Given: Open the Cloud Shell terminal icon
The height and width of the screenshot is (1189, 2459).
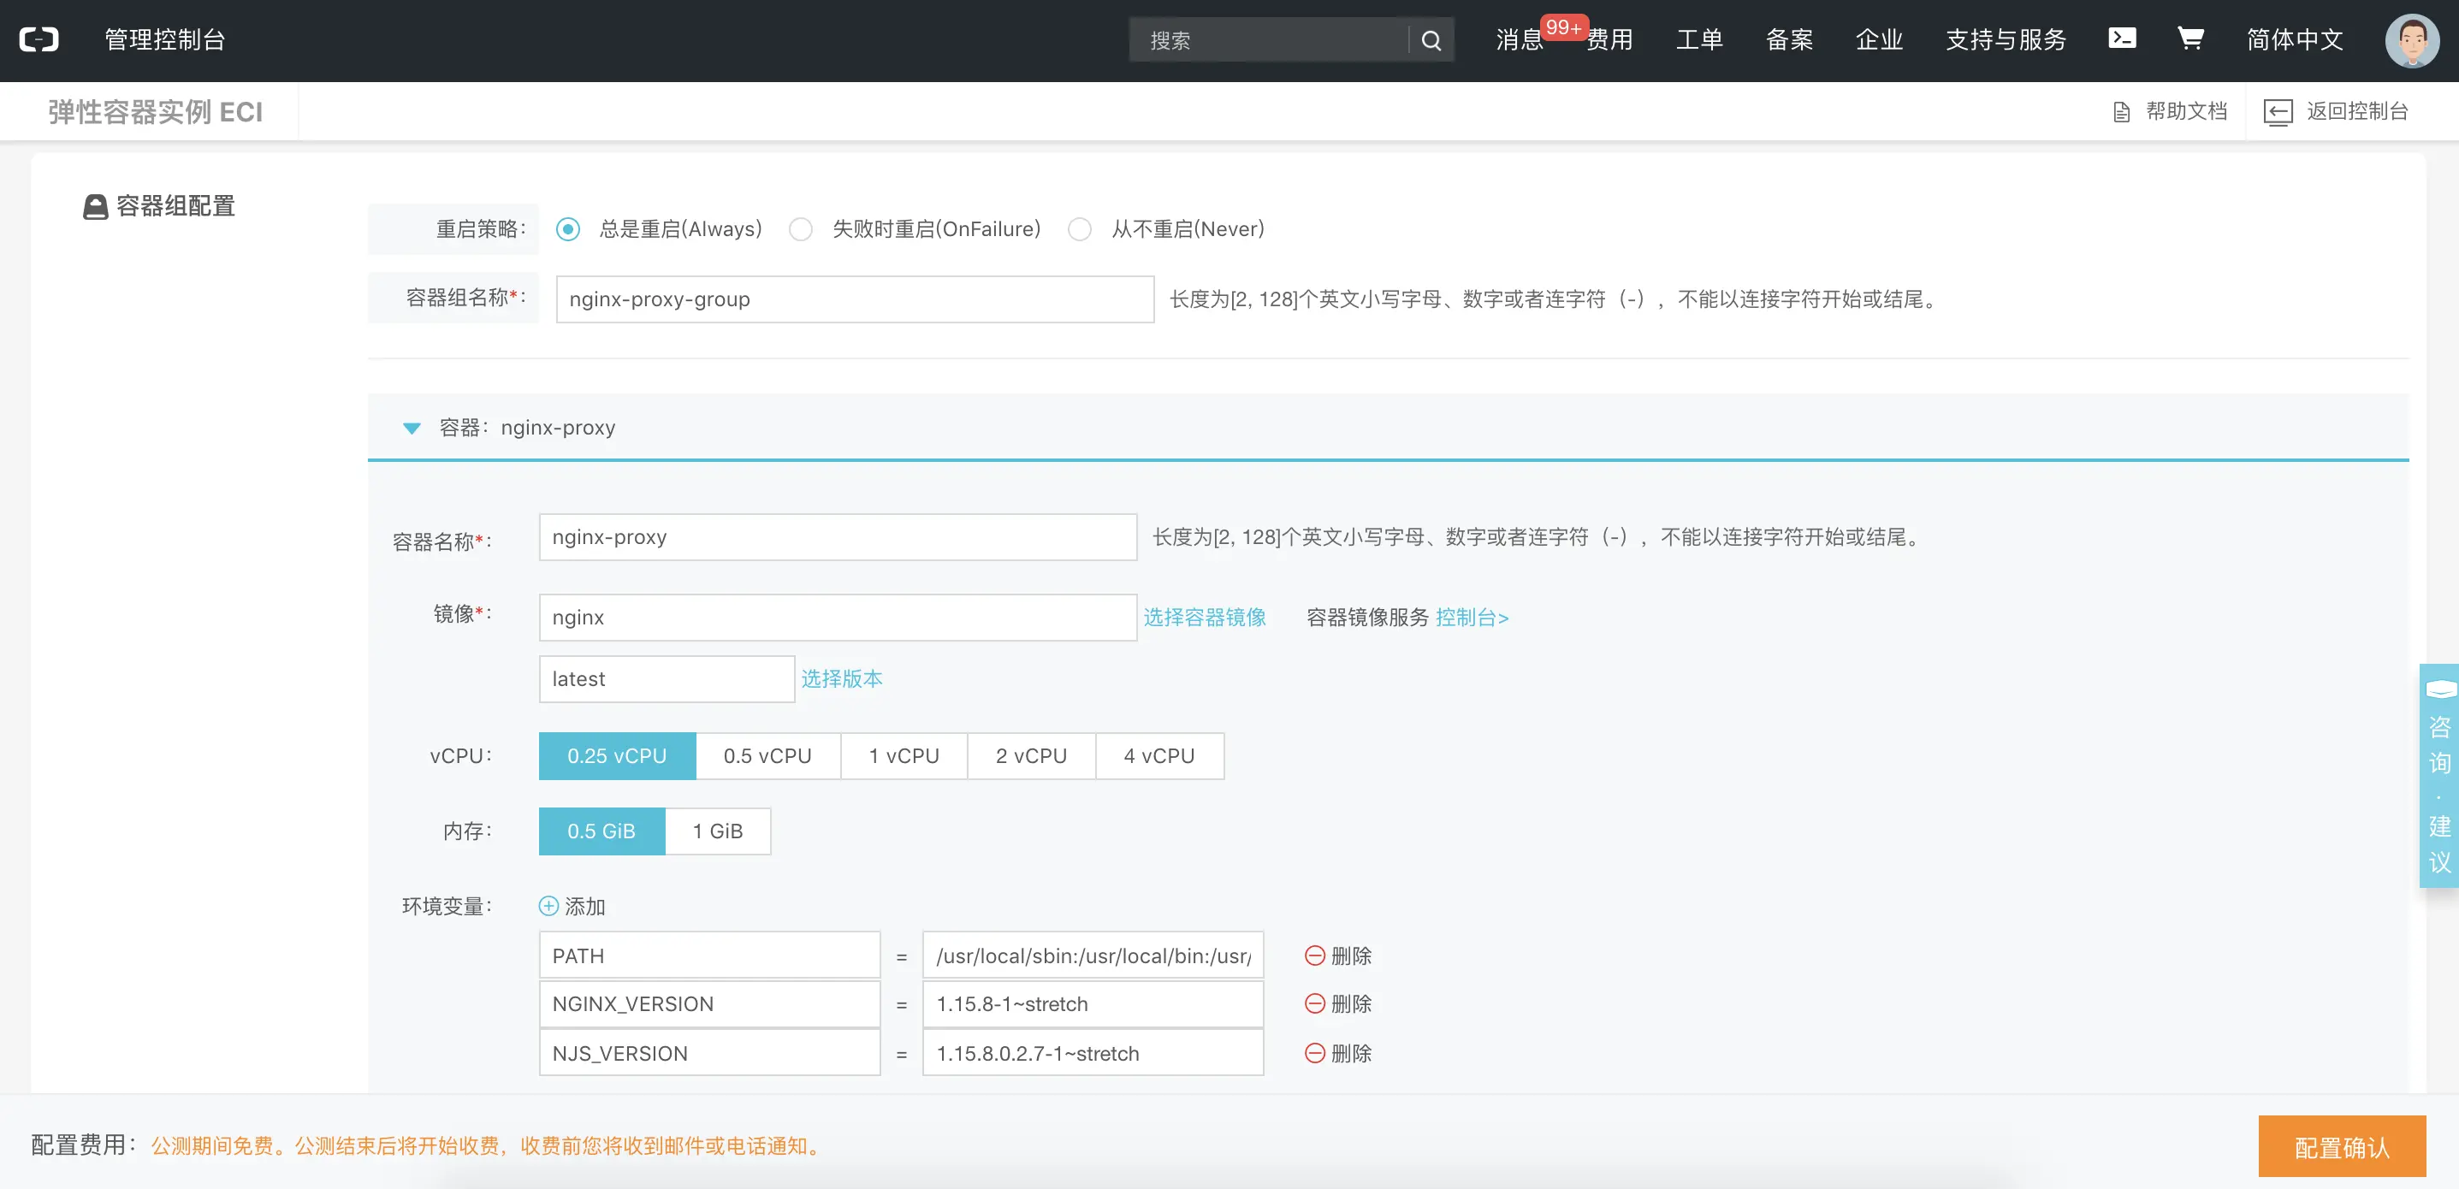Looking at the screenshot, I should point(2121,38).
